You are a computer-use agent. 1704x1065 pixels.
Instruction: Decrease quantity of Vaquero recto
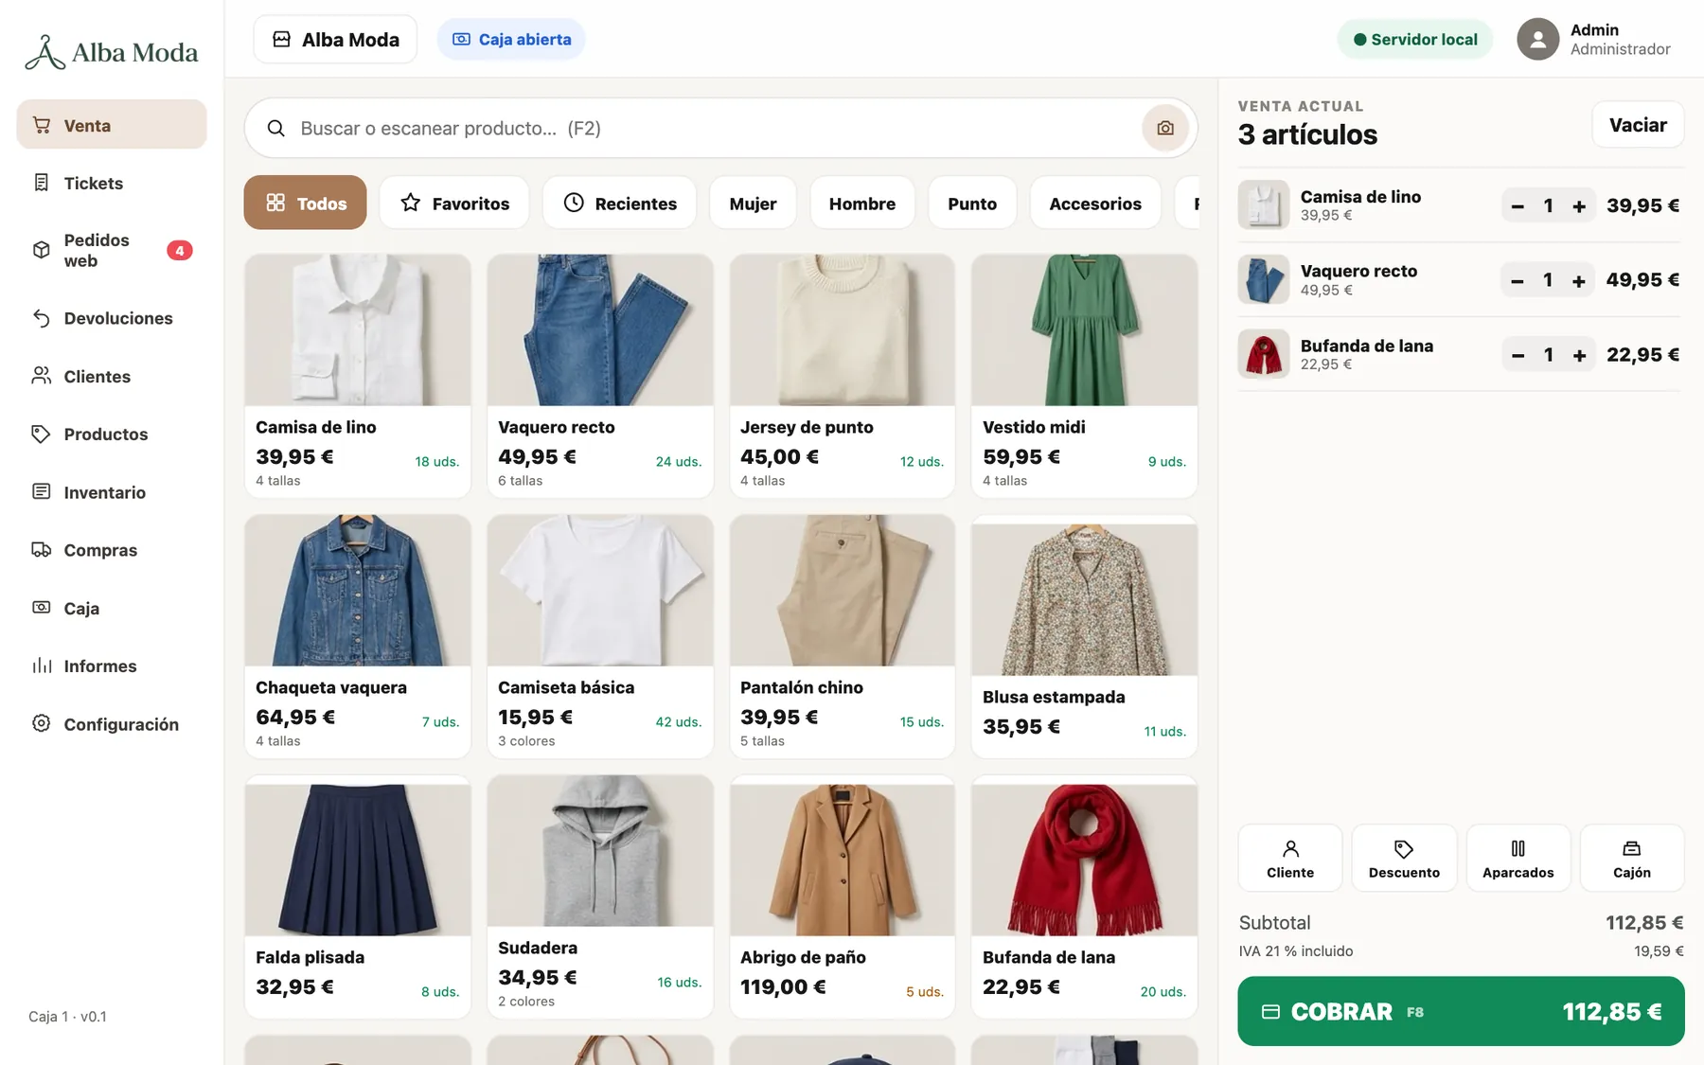coord(1518,280)
